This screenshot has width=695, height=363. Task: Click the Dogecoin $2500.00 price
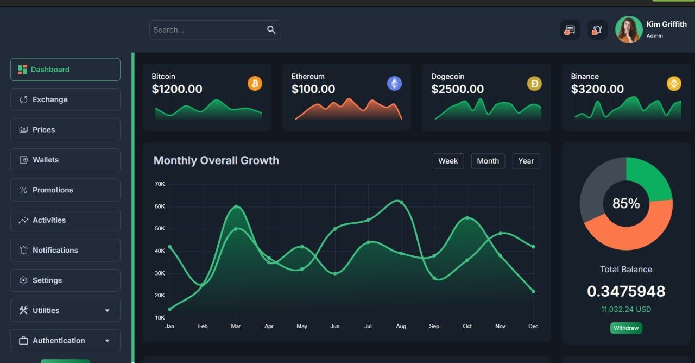click(x=457, y=89)
